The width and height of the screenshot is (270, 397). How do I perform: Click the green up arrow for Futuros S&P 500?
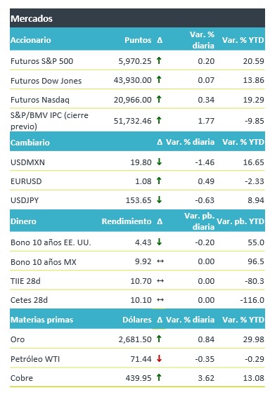[x=159, y=60]
